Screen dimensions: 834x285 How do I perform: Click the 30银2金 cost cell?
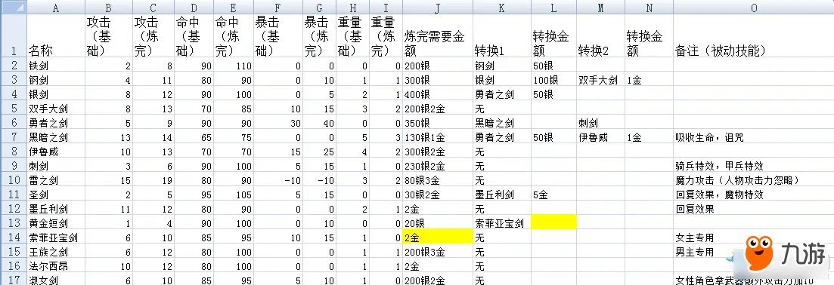coord(437,195)
